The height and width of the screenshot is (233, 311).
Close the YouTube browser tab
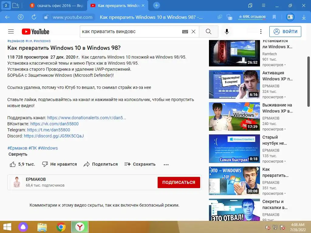143,5
